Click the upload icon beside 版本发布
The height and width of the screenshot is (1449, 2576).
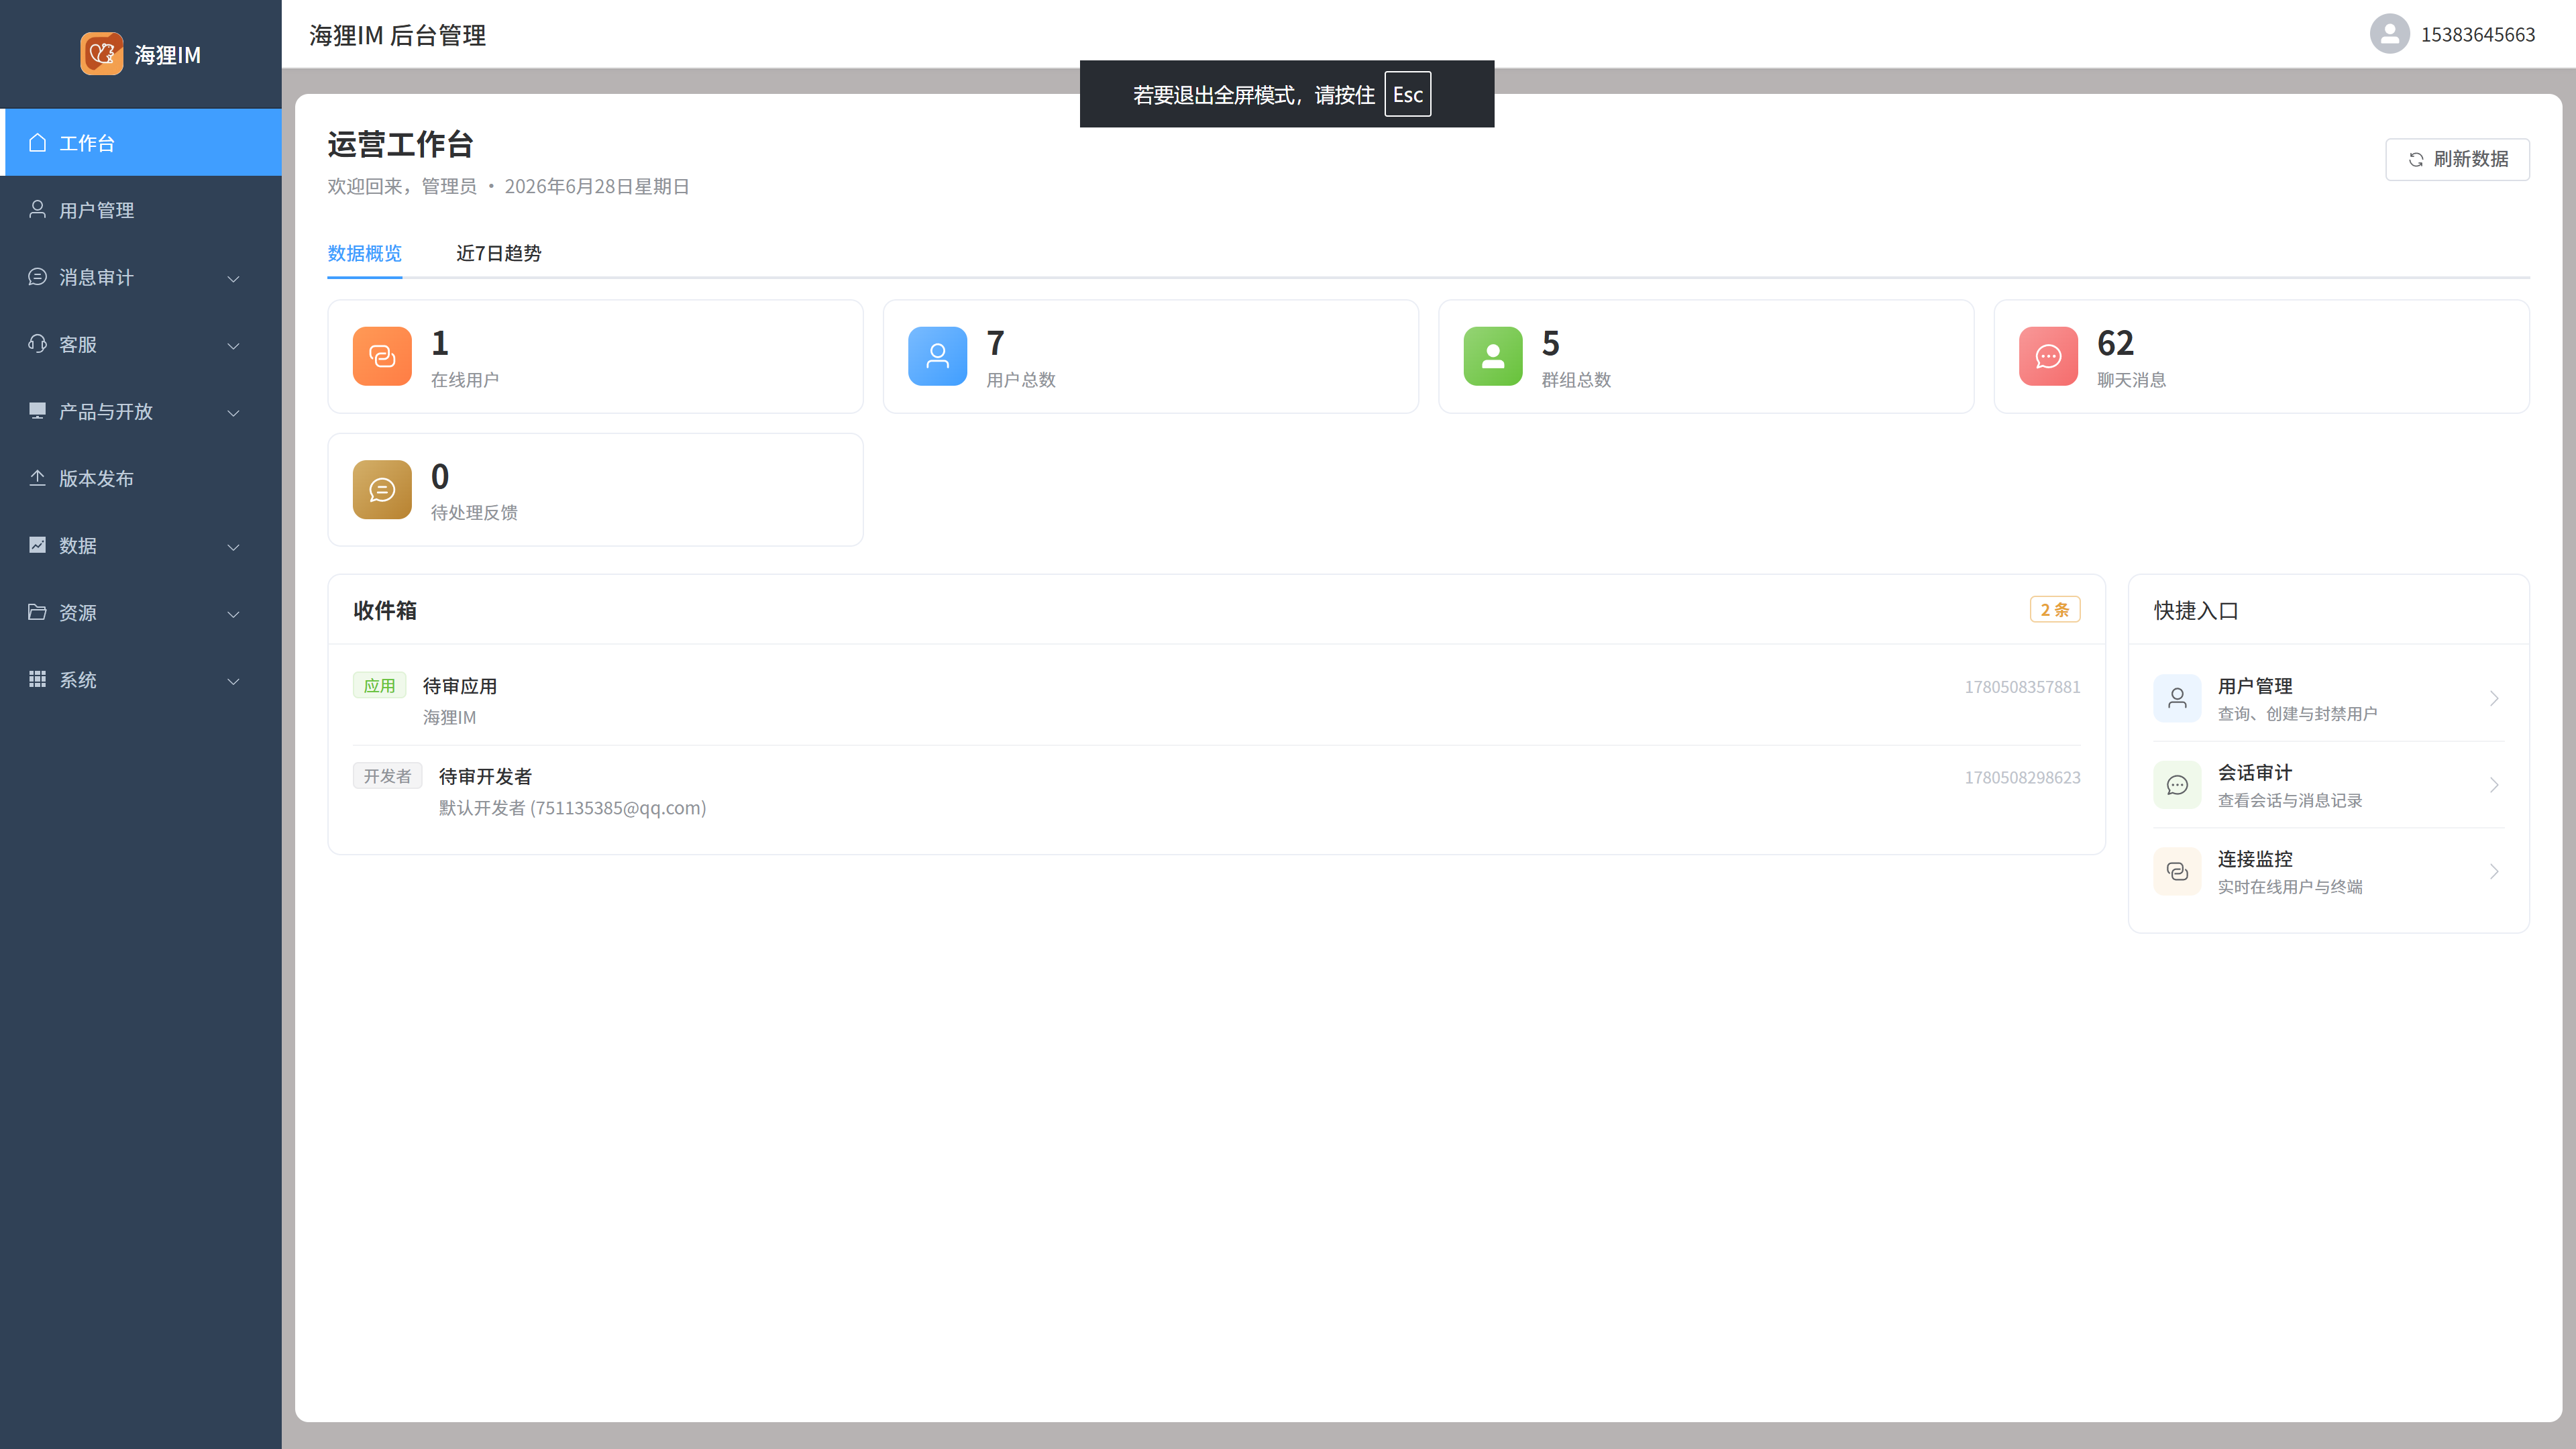coord(37,478)
